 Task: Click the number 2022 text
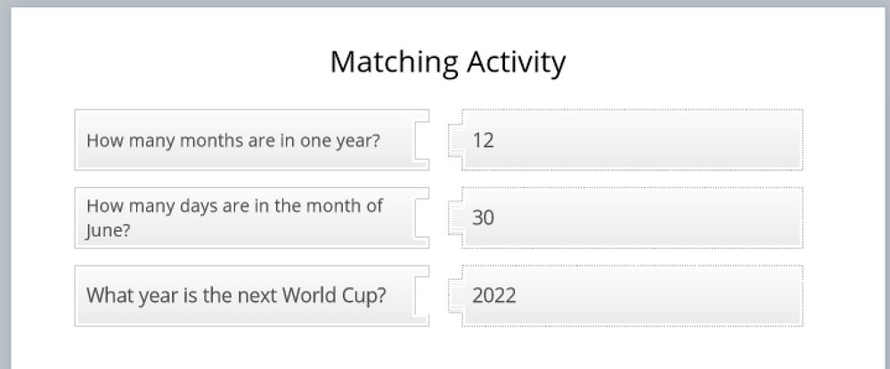coord(494,295)
